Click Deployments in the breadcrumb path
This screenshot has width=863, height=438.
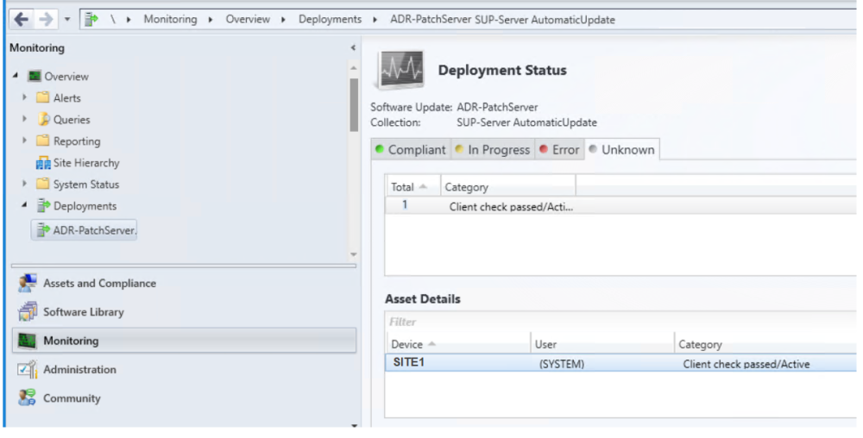click(x=330, y=19)
